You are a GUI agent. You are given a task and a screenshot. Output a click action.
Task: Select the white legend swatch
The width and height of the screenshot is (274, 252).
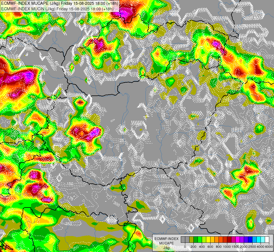pos(267,239)
